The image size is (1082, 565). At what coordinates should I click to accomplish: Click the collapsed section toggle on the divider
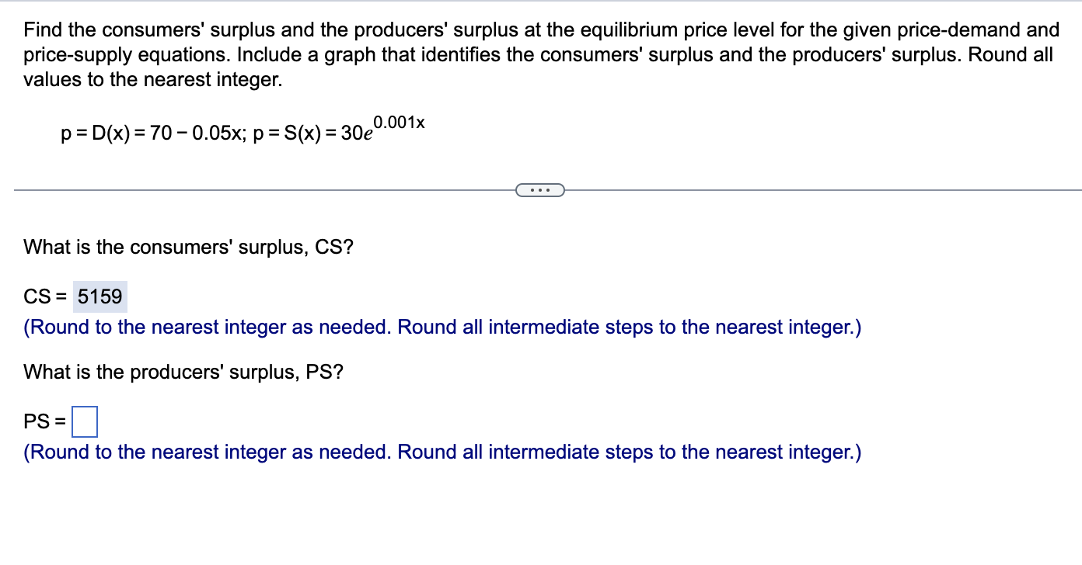tap(540, 189)
